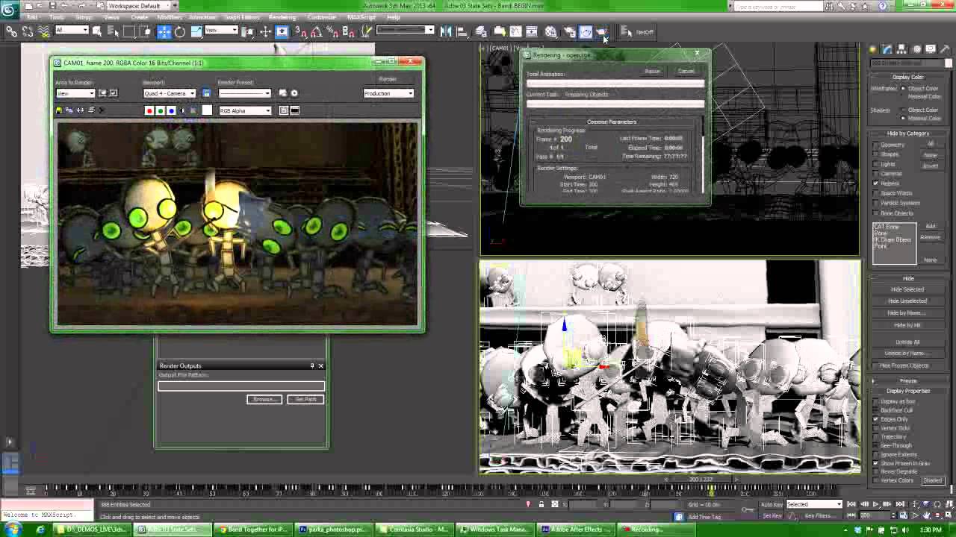
Task: Enable red channel in render window
Action: click(149, 110)
